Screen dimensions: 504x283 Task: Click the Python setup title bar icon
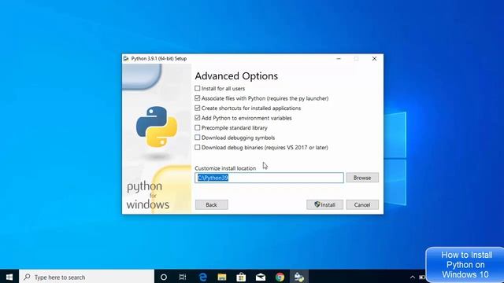pos(126,59)
